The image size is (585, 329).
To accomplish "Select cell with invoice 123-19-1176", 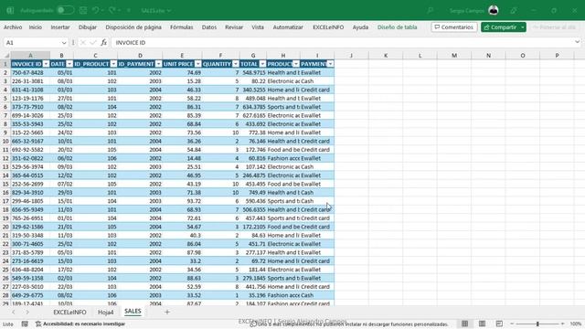I will pos(30,99).
